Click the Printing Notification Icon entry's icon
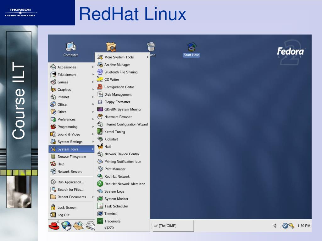This screenshot has width=322, height=241. (100, 162)
